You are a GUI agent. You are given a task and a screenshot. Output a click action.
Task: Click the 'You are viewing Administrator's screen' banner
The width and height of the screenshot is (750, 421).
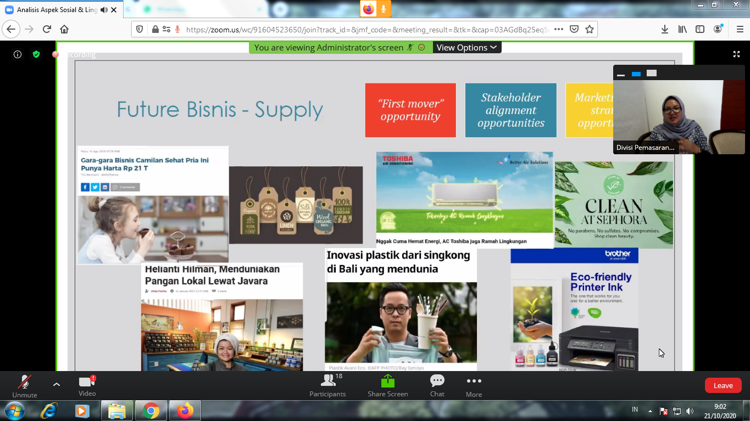340,48
